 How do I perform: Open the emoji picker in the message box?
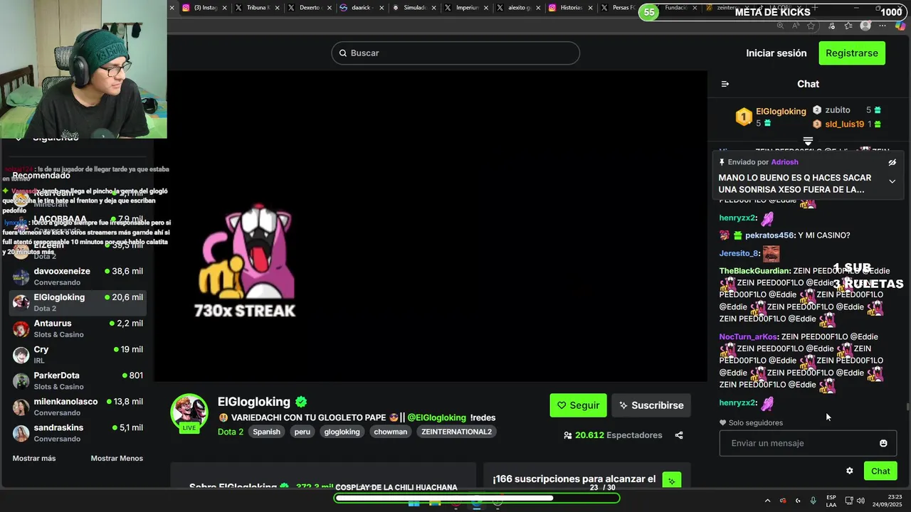pos(883,443)
